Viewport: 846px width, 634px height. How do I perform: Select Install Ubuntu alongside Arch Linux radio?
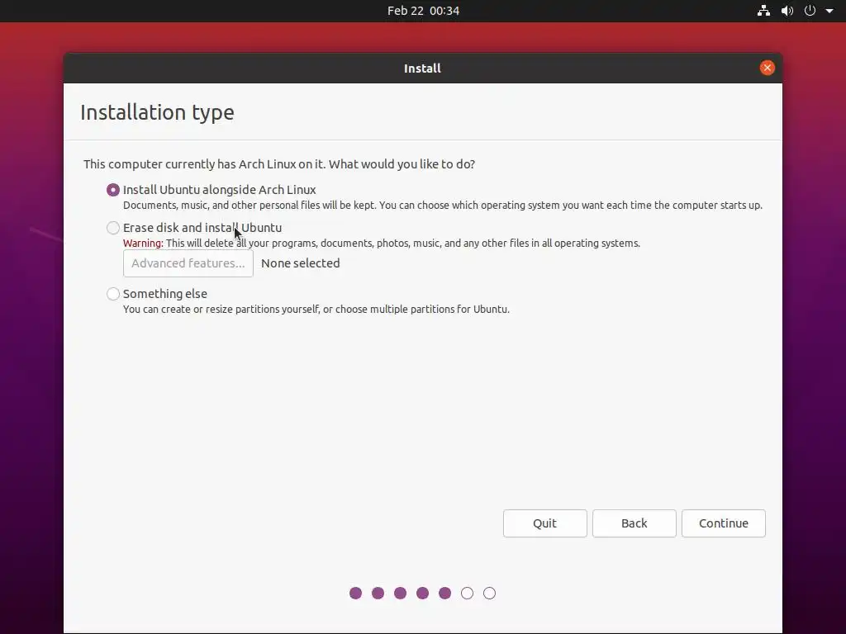pos(112,190)
